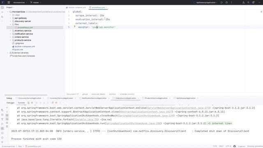This screenshot has width=263, height=148.
Task: Collapse the microservices root folder
Action: pos(7,12)
